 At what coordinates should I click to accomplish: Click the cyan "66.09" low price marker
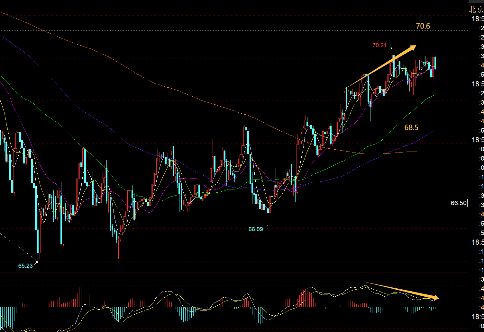tap(255, 229)
